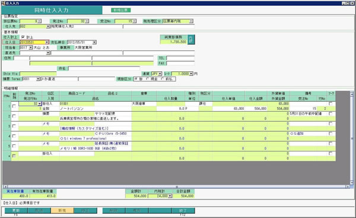Click the TEL input field
This screenshot has width=356, height=218.
(x=180, y=58)
